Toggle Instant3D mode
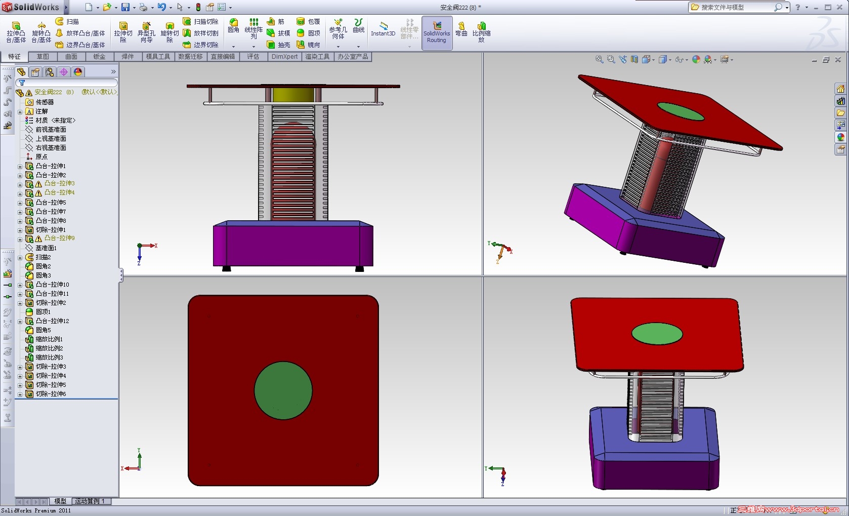The width and height of the screenshot is (849, 516). 383,29
